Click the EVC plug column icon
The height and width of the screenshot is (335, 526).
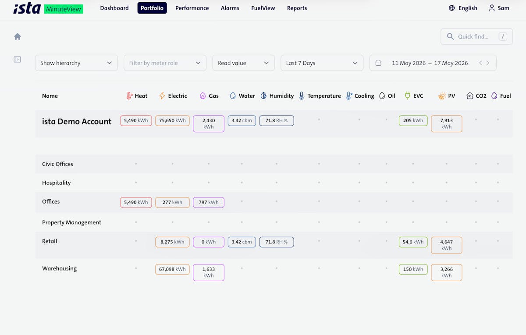pos(407,95)
